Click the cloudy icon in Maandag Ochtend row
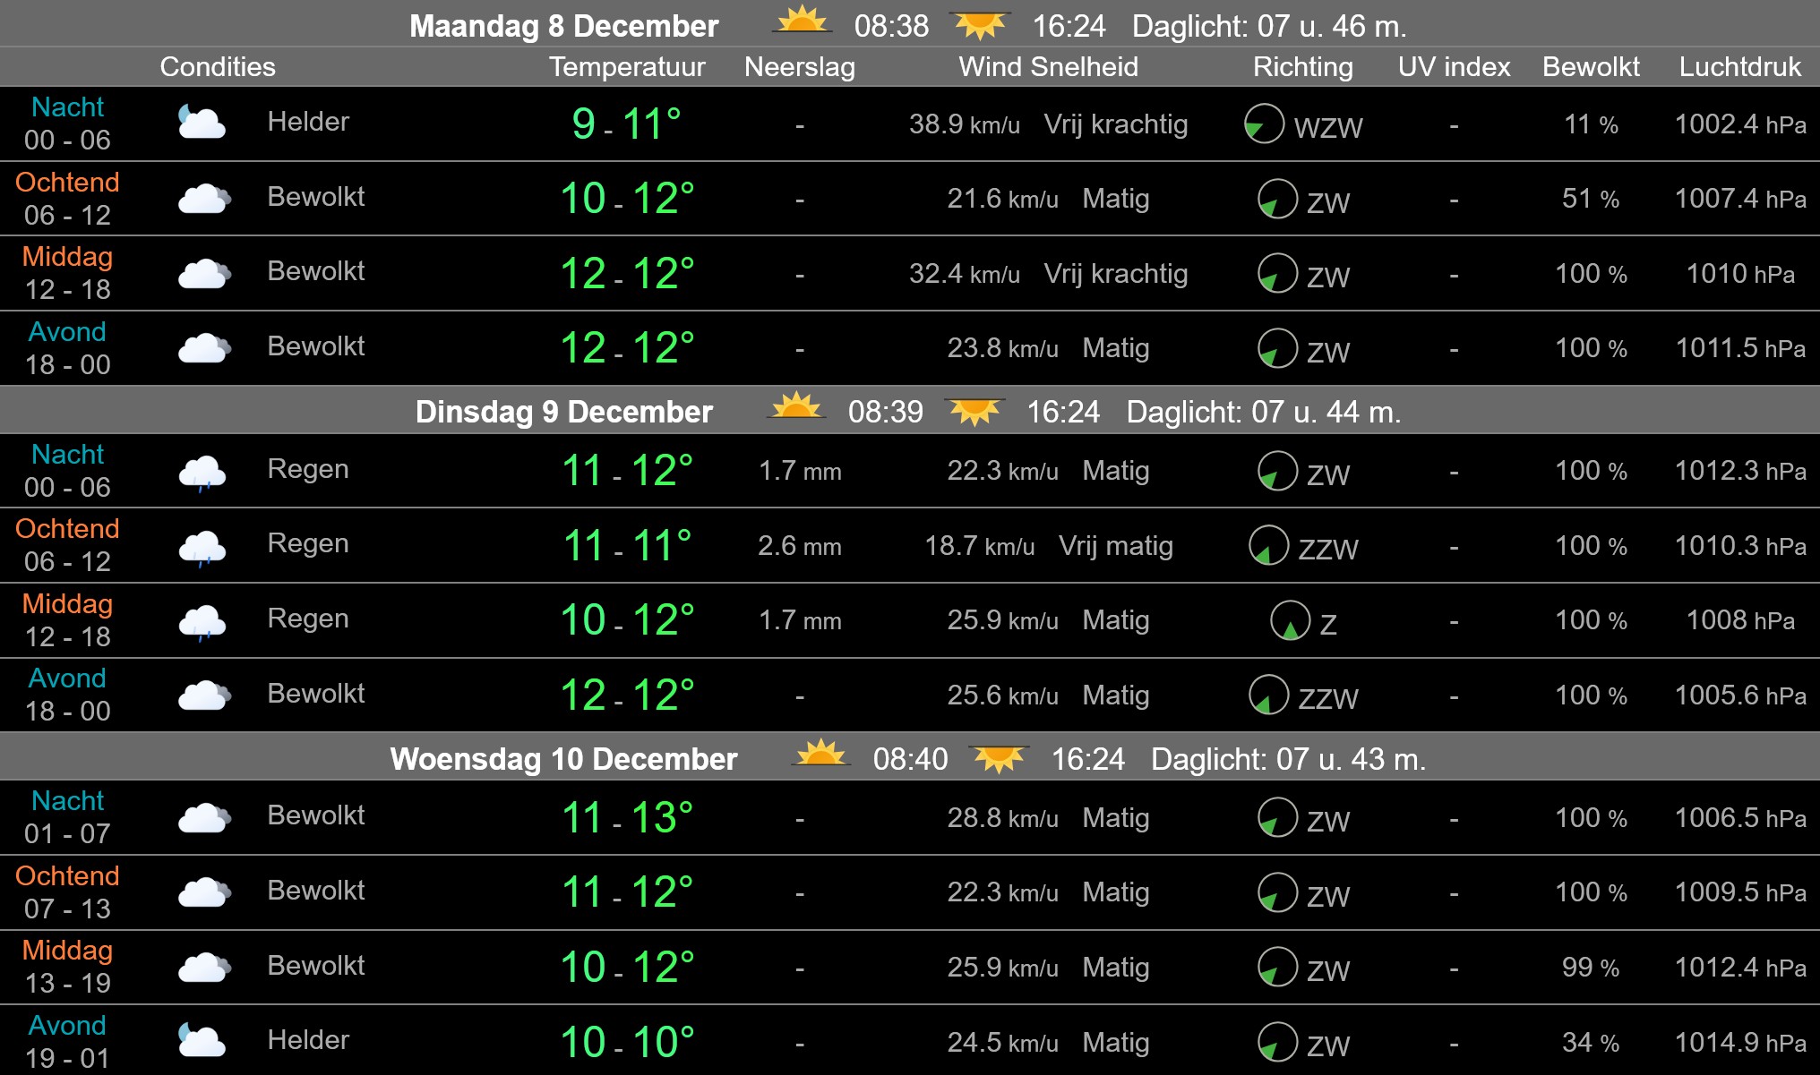Image resolution: width=1820 pixels, height=1075 pixels. tap(202, 198)
